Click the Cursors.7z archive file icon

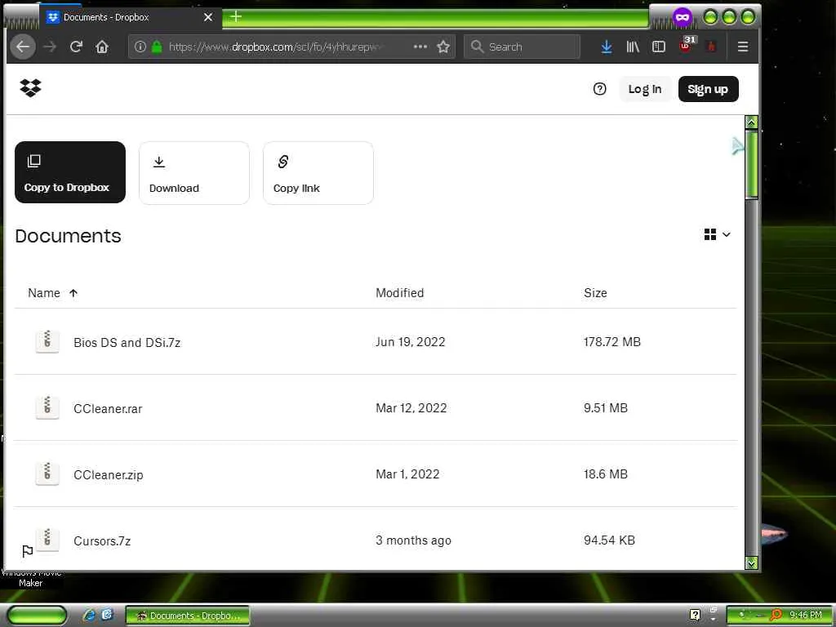pos(47,539)
